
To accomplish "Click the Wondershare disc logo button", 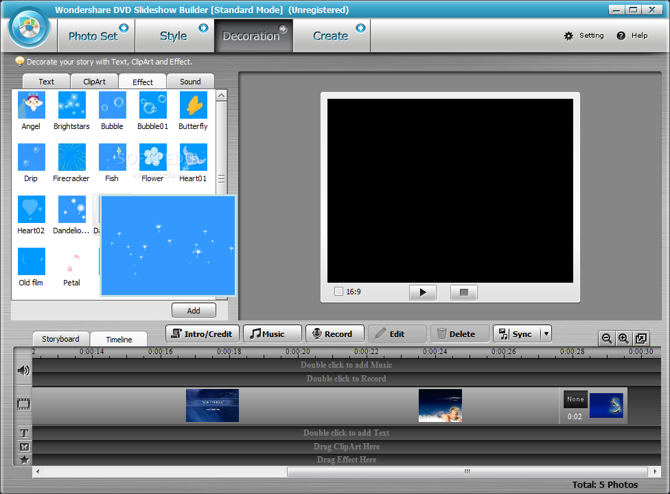I will [29, 28].
